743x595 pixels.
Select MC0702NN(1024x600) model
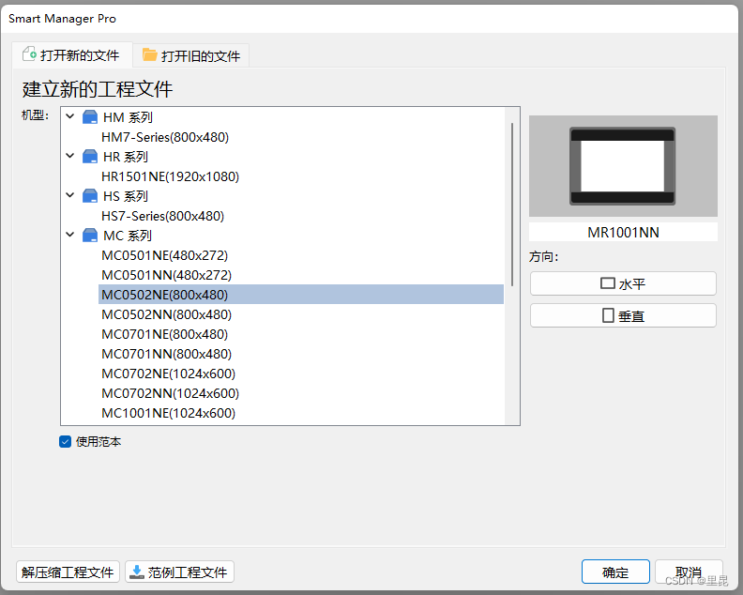tap(170, 393)
